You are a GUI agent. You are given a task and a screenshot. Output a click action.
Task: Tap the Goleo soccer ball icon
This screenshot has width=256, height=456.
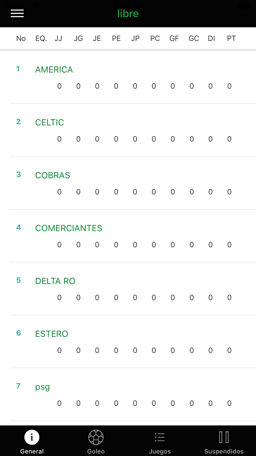coord(96,437)
